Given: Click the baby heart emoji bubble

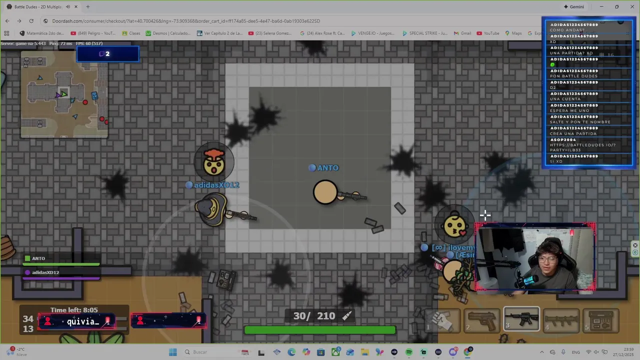Looking at the screenshot, I should [454, 225].
